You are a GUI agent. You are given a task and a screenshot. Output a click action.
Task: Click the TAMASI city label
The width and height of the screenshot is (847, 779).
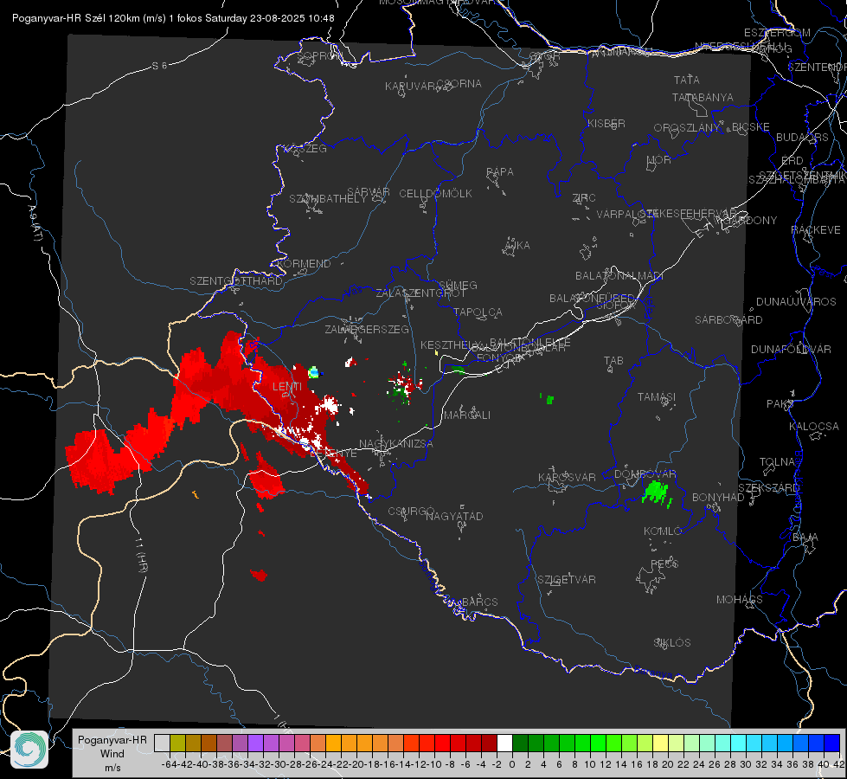pyautogui.click(x=657, y=397)
